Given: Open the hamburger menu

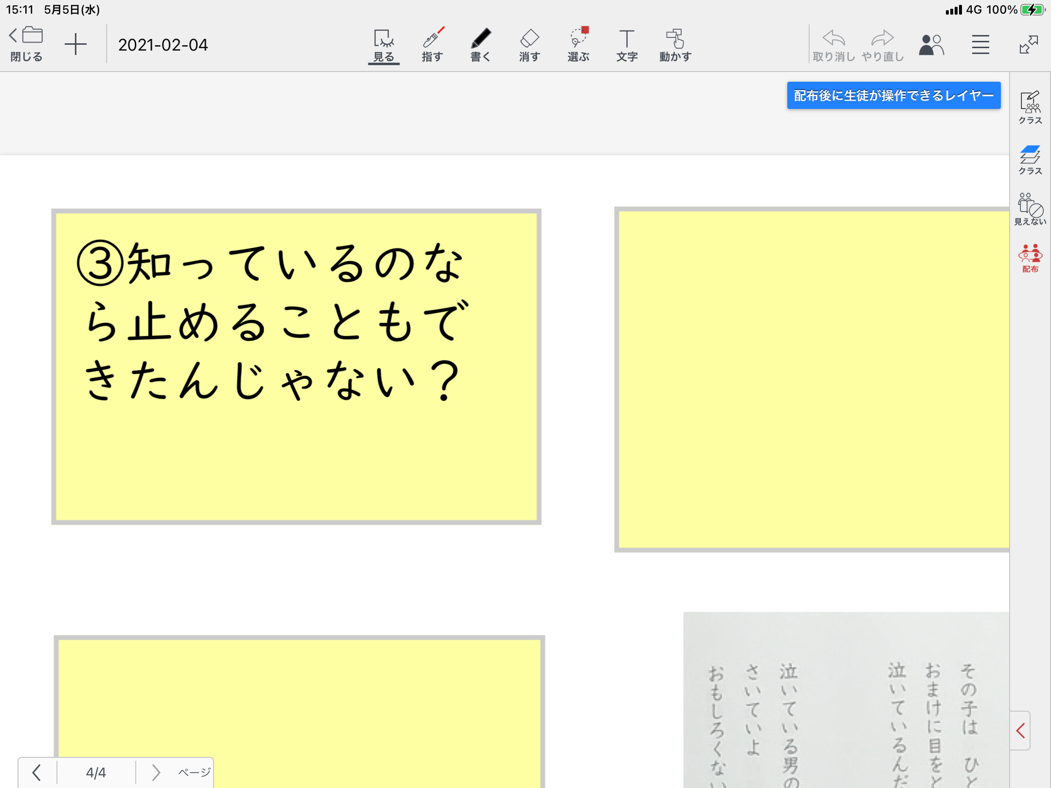Looking at the screenshot, I should tap(980, 45).
